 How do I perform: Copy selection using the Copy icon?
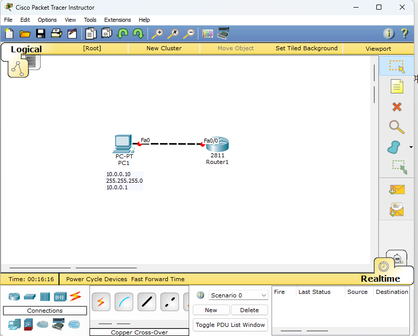coord(91,33)
